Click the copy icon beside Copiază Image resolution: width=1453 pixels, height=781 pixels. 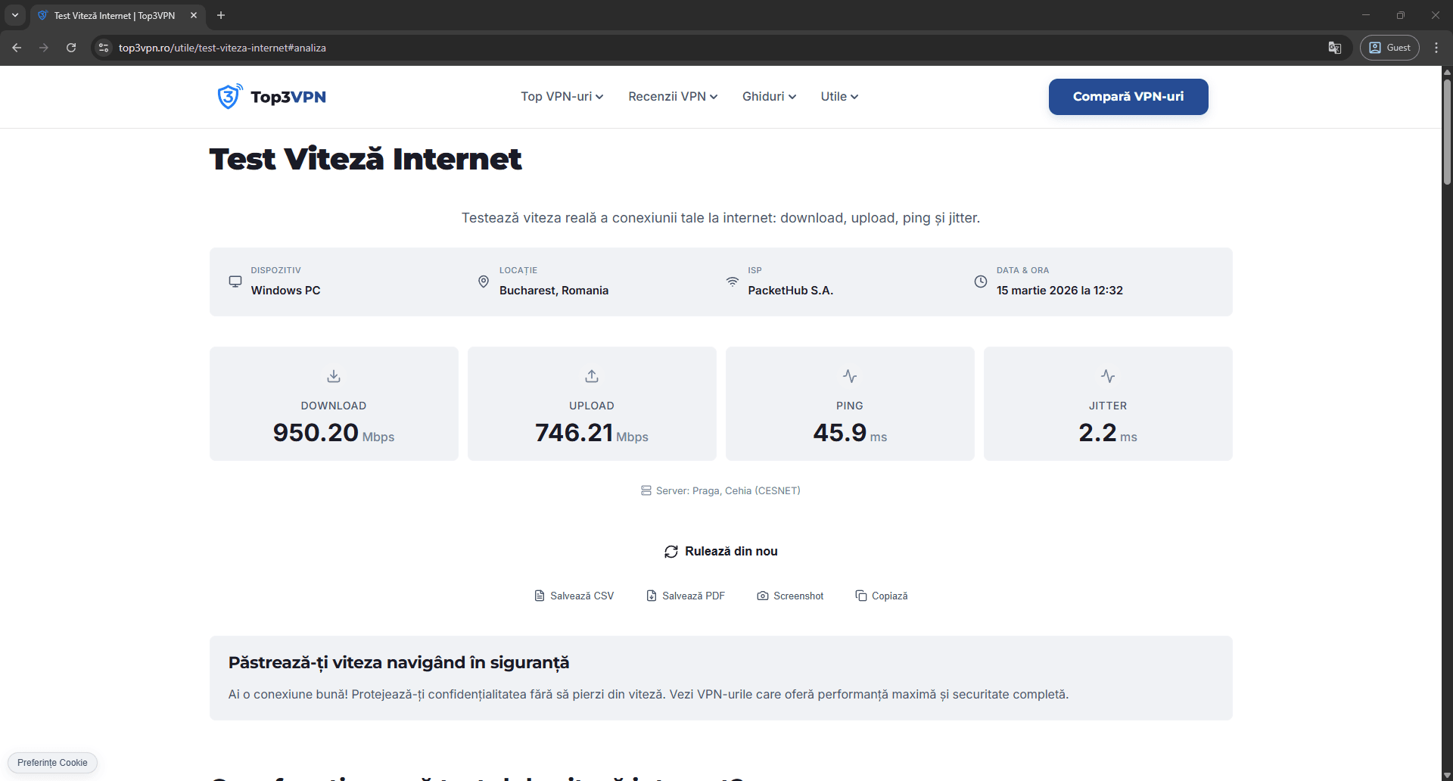[x=861, y=596]
